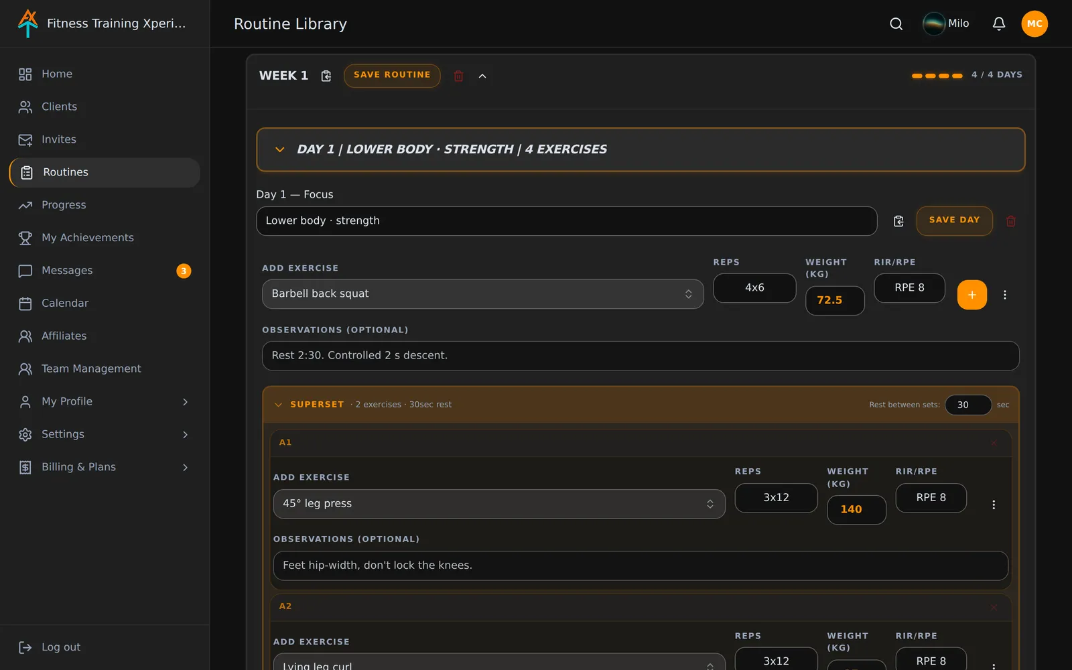
Task: Edit leg press observations field
Action: pos(641,565)
